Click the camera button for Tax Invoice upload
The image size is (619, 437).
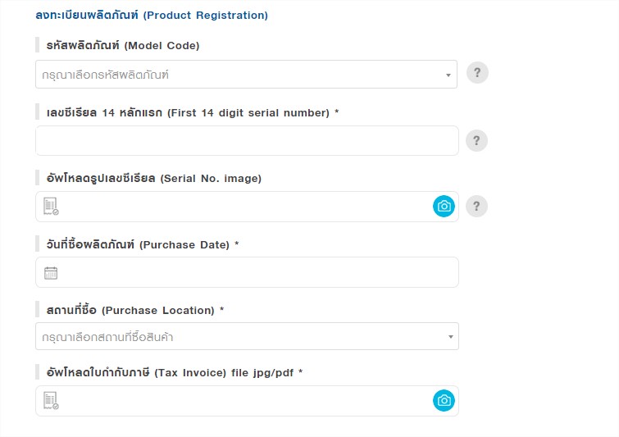tap(444, 400)
